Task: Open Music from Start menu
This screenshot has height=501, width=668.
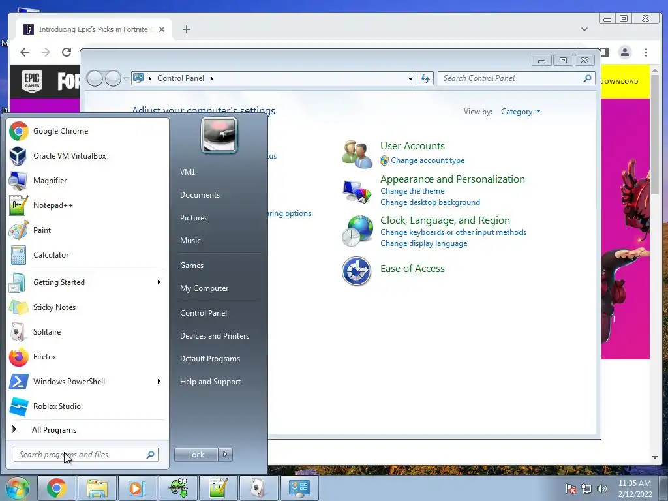Action: 190,241
